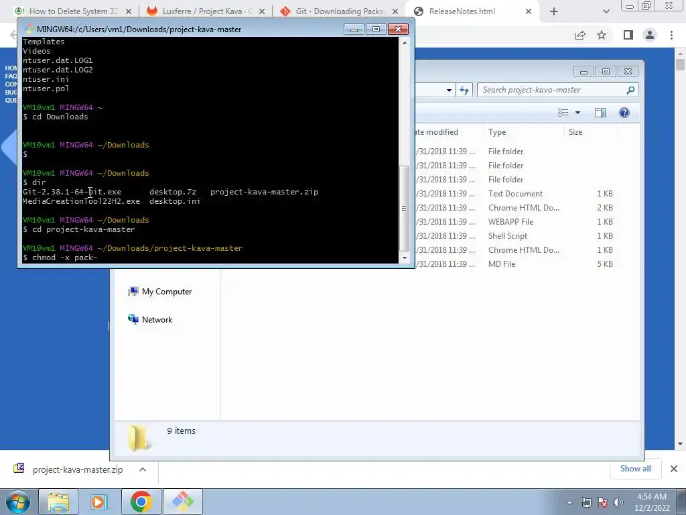The height and width of the screenshot is (515, 686).
Task: Select the 2 KB Chrome HTML Document row
Action: point(515,208)
